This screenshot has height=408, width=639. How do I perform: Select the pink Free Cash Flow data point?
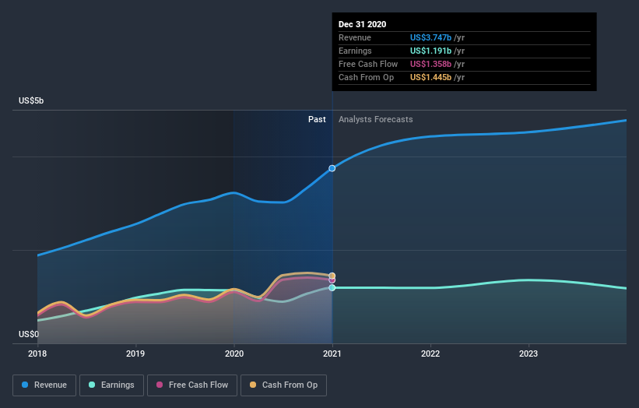pos(332,280)
